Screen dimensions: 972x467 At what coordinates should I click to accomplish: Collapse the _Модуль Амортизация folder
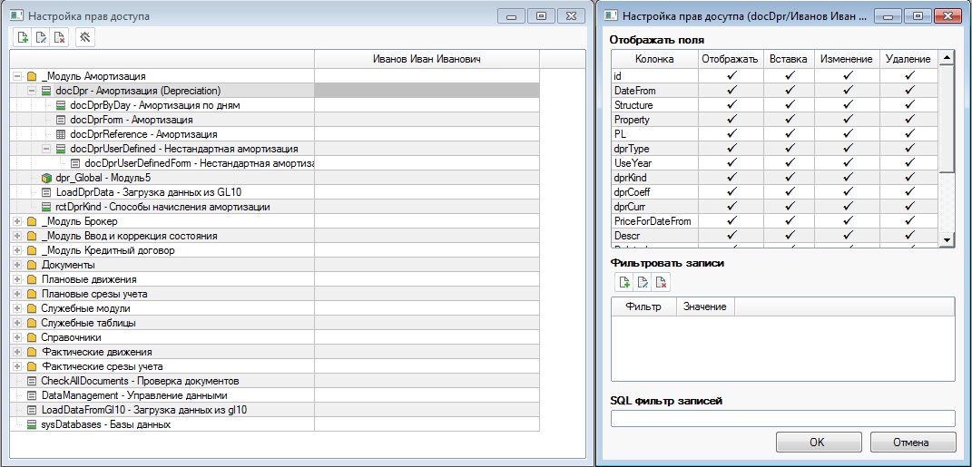(17, 76)
